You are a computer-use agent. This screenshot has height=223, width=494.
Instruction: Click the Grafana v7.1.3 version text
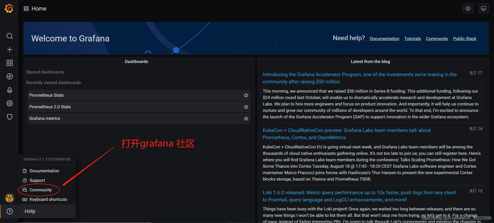(x=47, y=159)
